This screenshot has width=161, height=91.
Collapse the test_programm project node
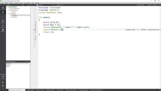coord(7,7)
